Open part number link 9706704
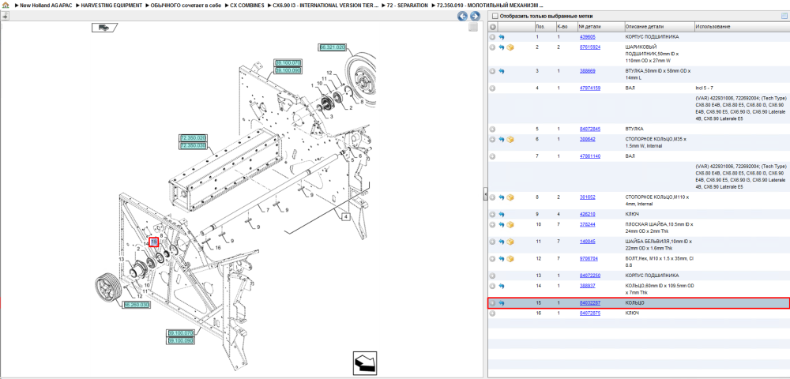 click(589, 259)
